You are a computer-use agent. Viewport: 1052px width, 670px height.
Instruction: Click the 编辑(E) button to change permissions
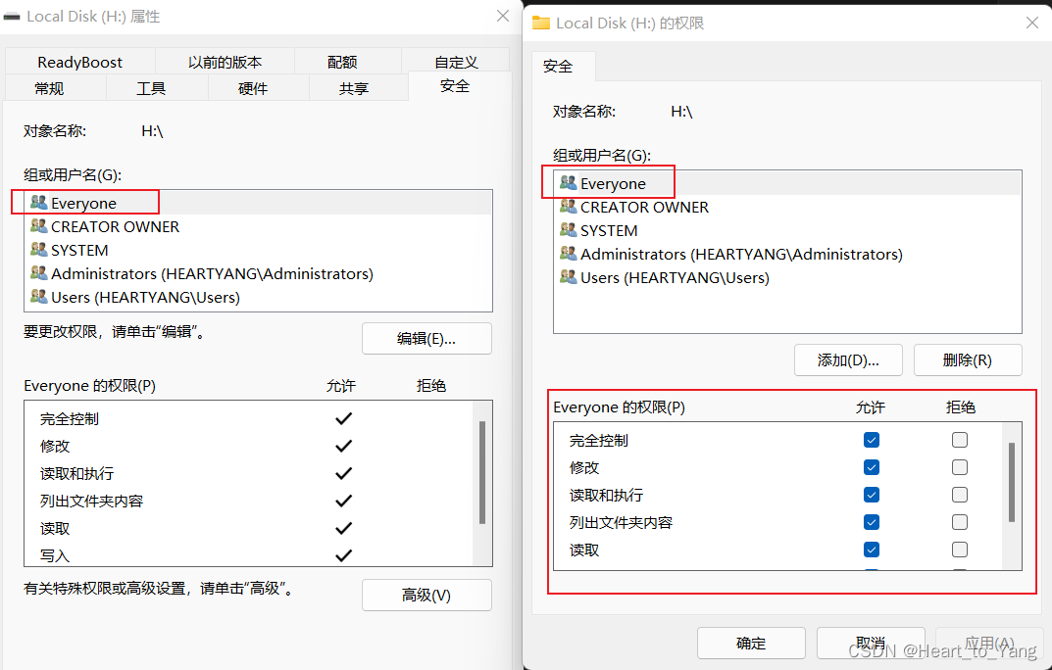coord(426,338)
